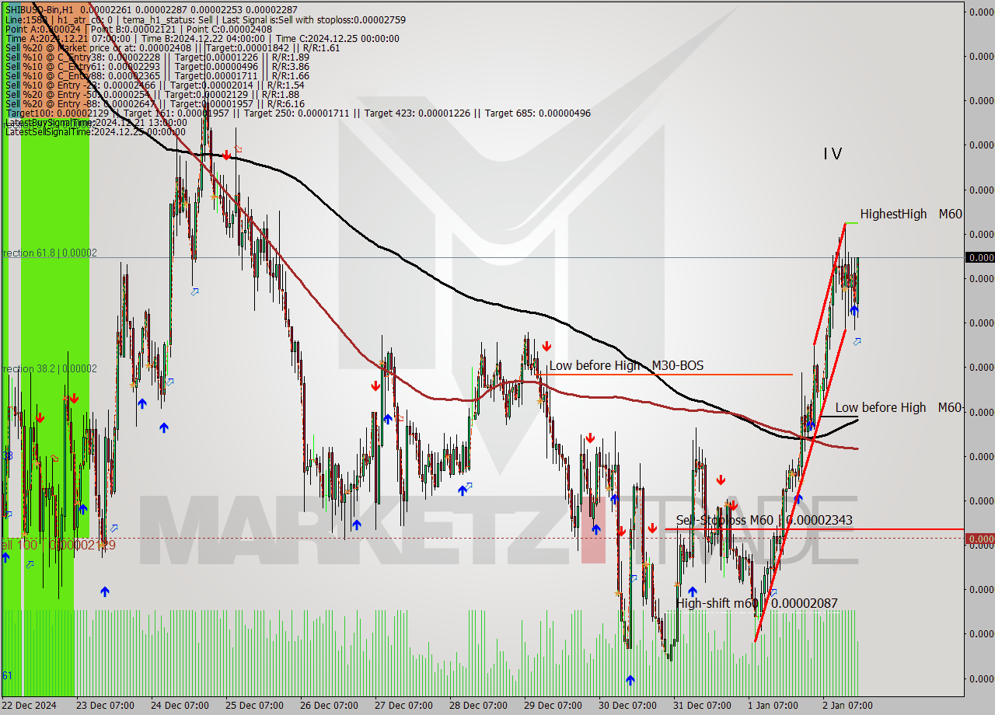Click the correction 61.8 level label
Screen dimensions: 995x715
(49, 253)
